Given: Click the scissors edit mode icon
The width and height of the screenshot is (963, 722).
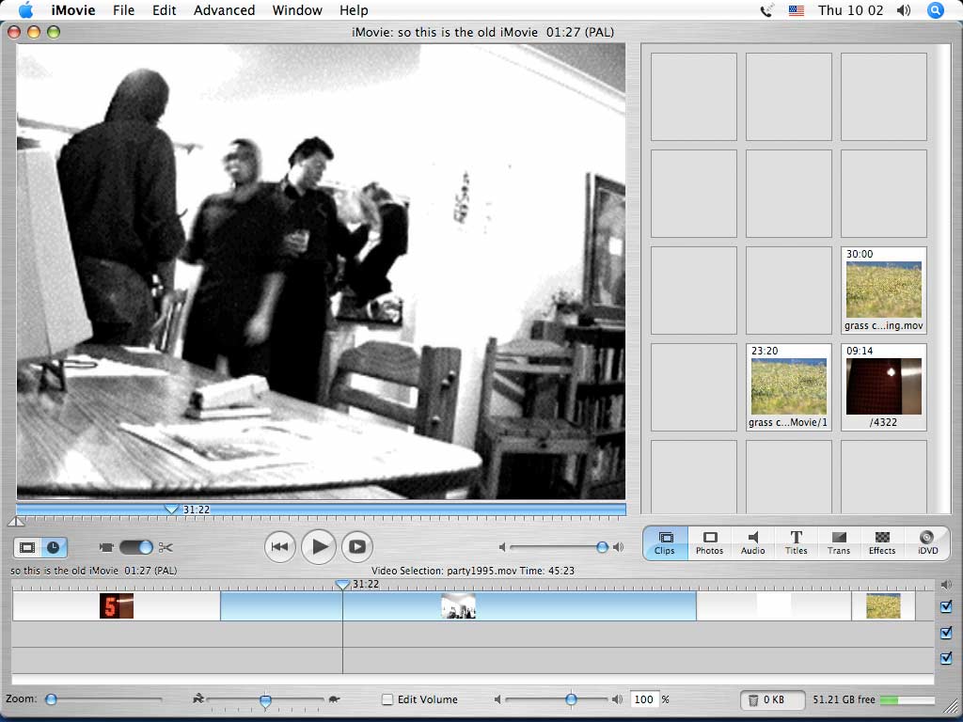Looking at the screenshot, I should point(166,547).
